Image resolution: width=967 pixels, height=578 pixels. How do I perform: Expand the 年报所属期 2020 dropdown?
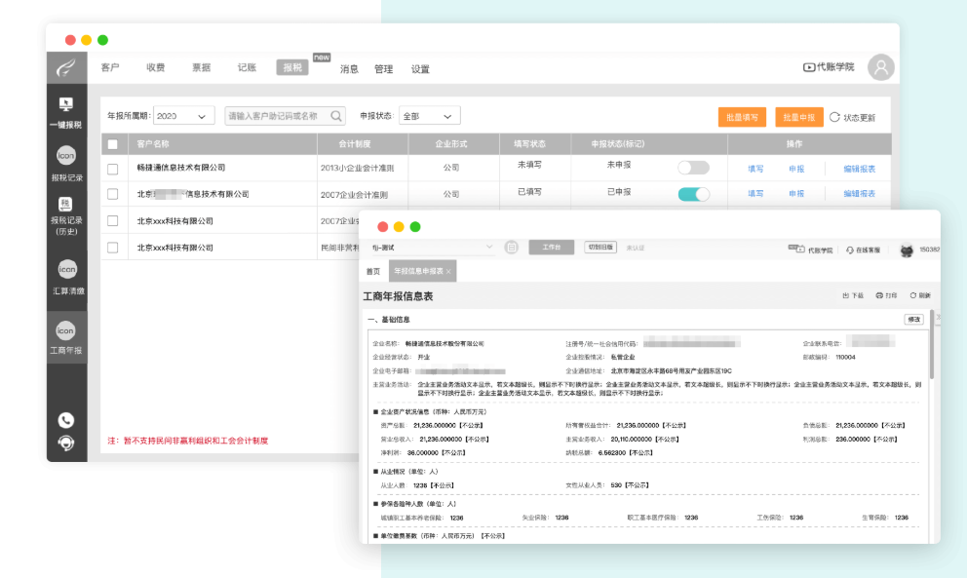point(184,116)
